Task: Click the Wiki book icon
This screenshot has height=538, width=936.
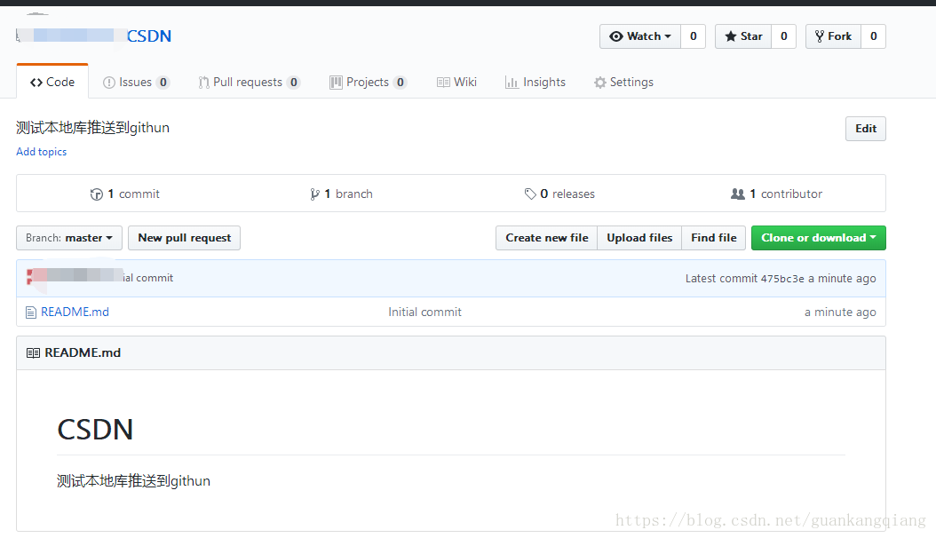Action: click(443, 83)
